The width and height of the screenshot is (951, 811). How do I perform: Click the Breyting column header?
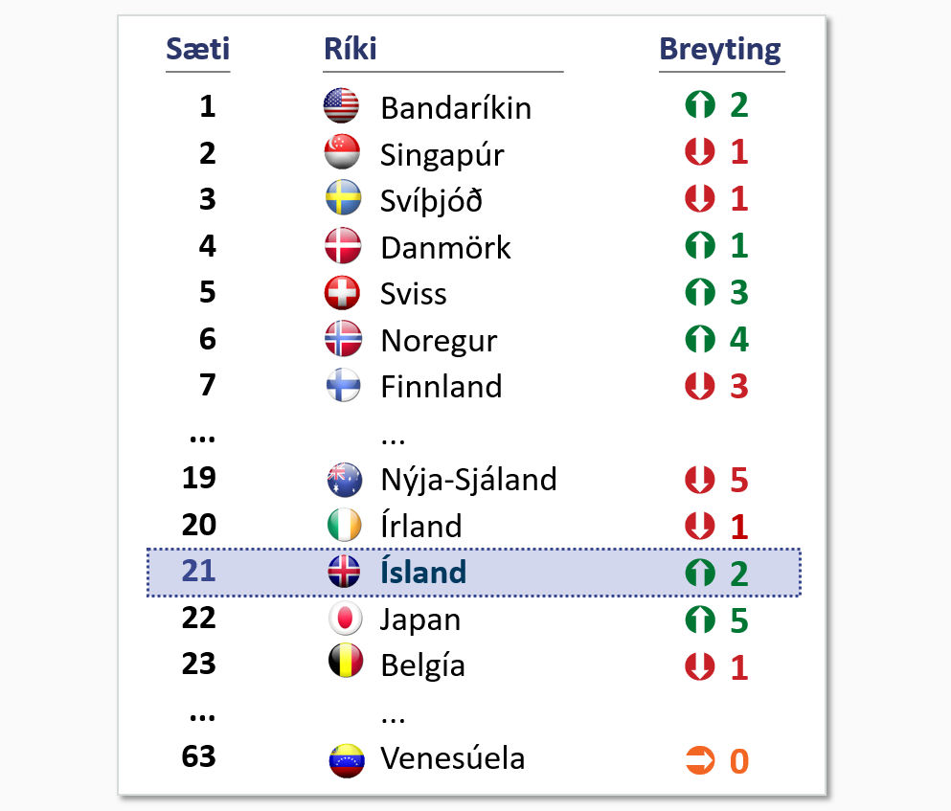(720, 50)
